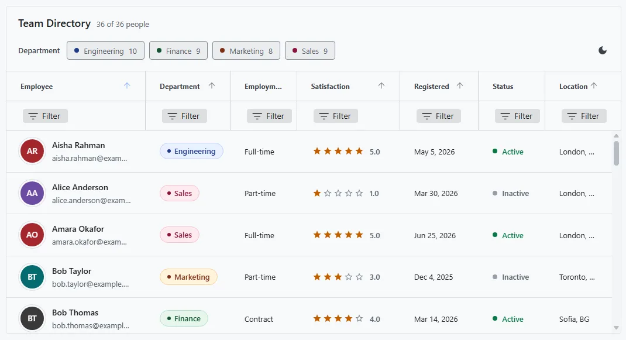
Task: Select the name Aisha Rahman
Action: tap(78, 146)
